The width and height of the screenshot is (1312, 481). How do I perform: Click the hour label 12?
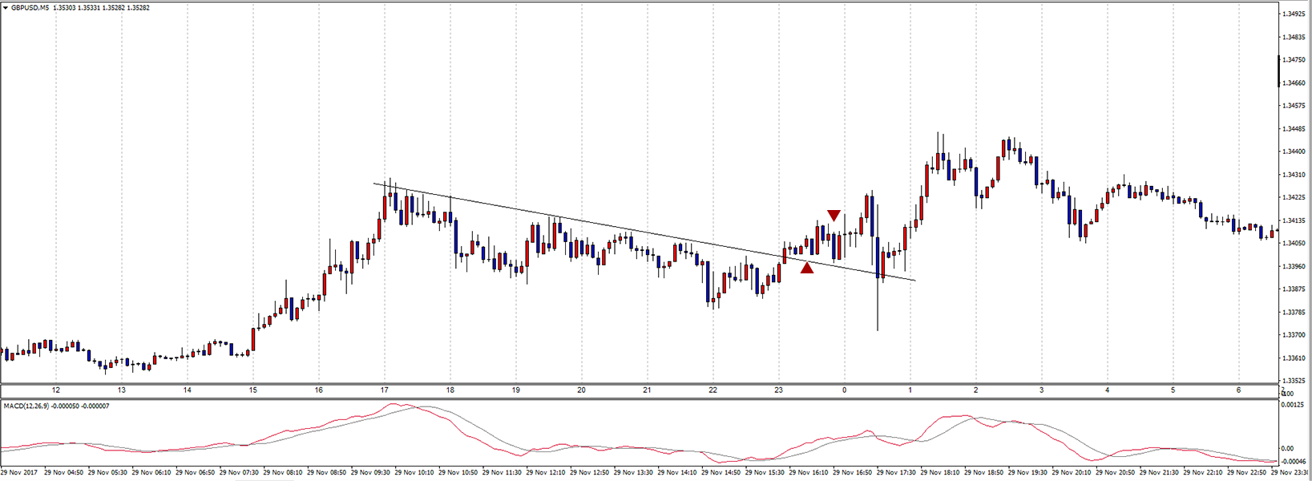55,390
